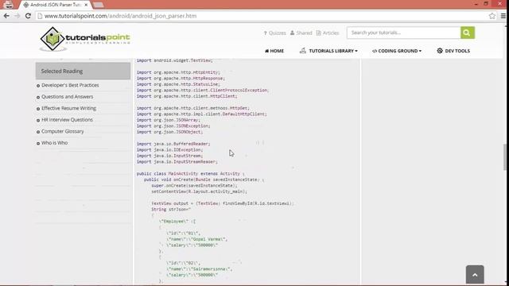Focus the Search your tutorials field
This screenshot has height=286, width=509.
click(x=404, y=33)
